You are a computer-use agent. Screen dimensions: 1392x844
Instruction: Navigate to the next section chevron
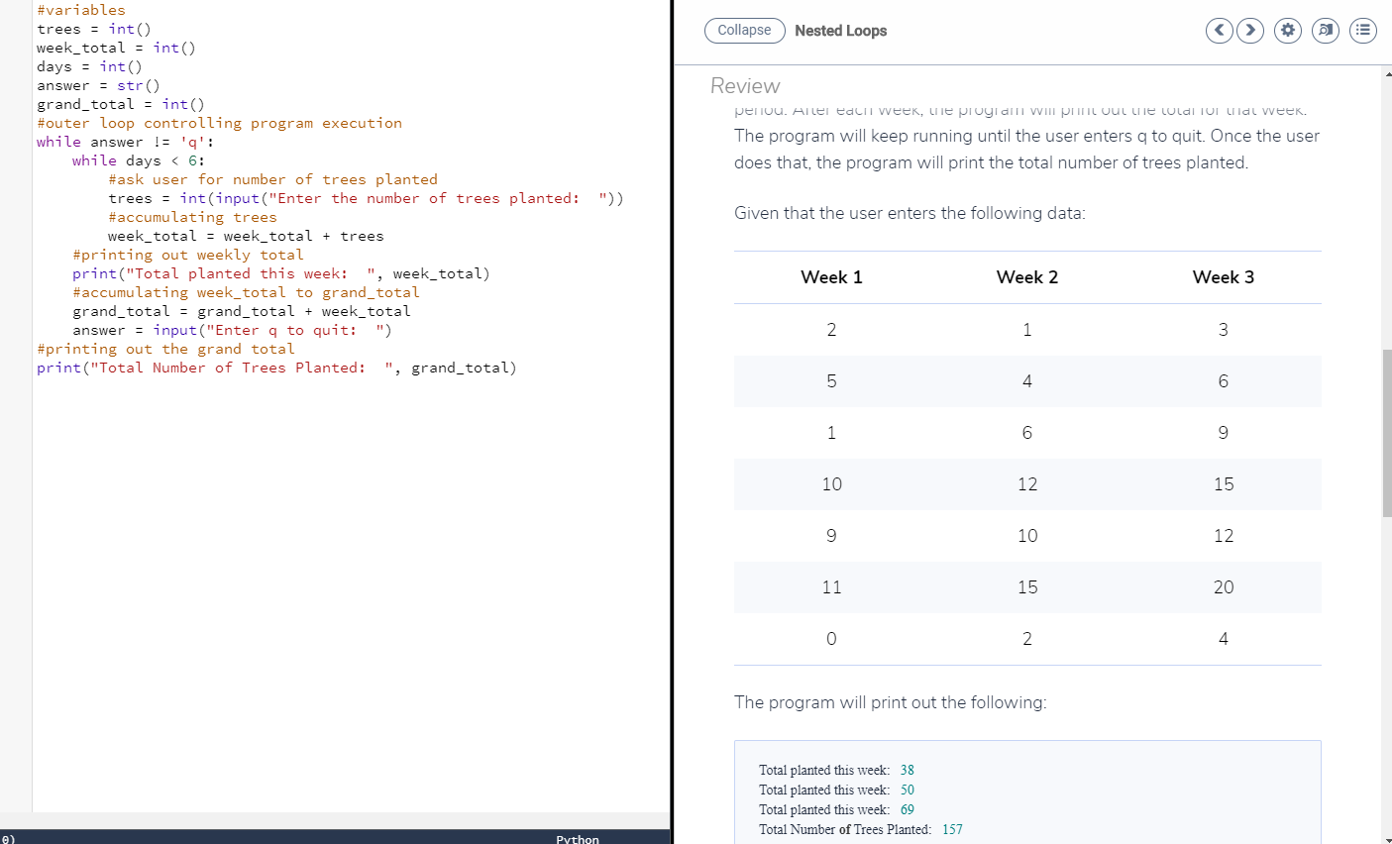click(1249, 31)
